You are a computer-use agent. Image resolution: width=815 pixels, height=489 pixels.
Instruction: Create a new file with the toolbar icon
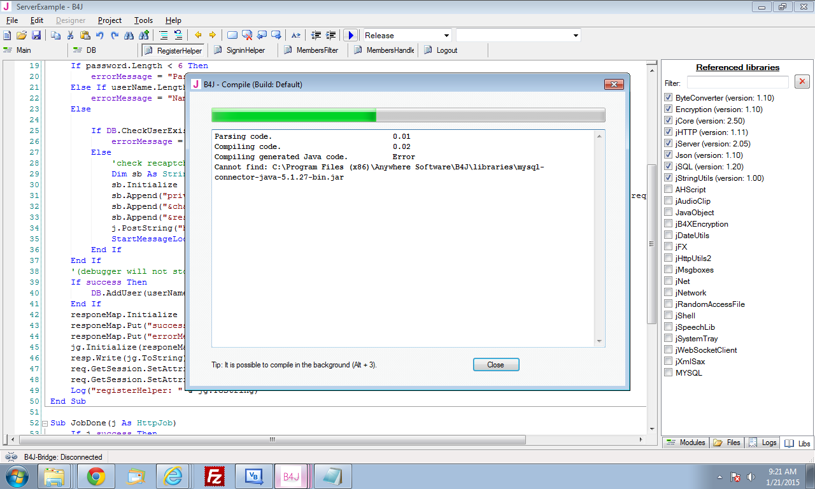[x=8, y=36]
